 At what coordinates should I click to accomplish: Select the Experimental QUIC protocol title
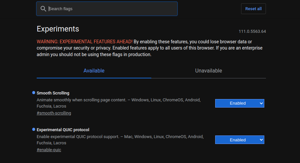pyautogui.click(x=63, y=130)
